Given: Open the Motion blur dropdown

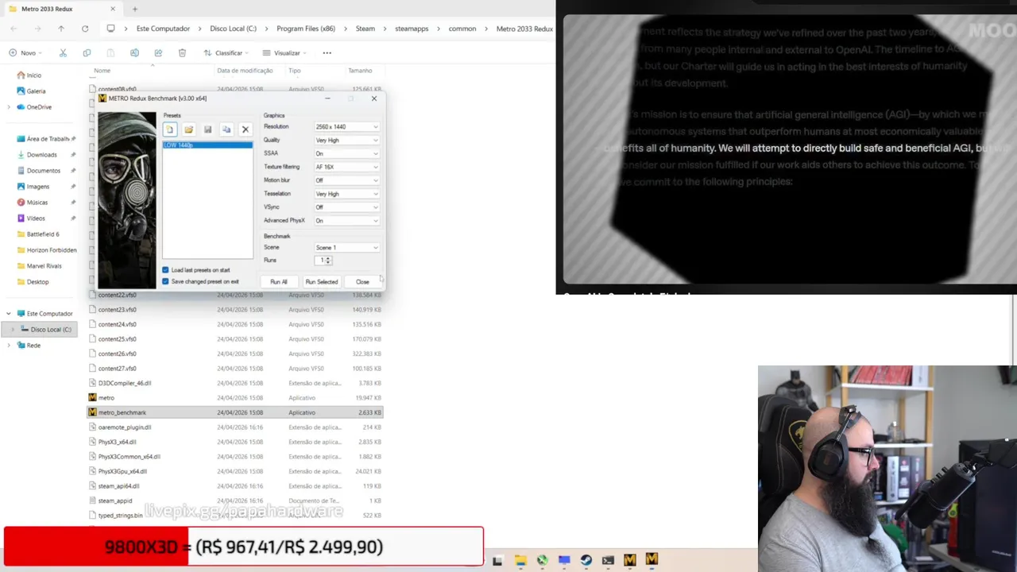Looking at the screenshot, I should 346,180.
